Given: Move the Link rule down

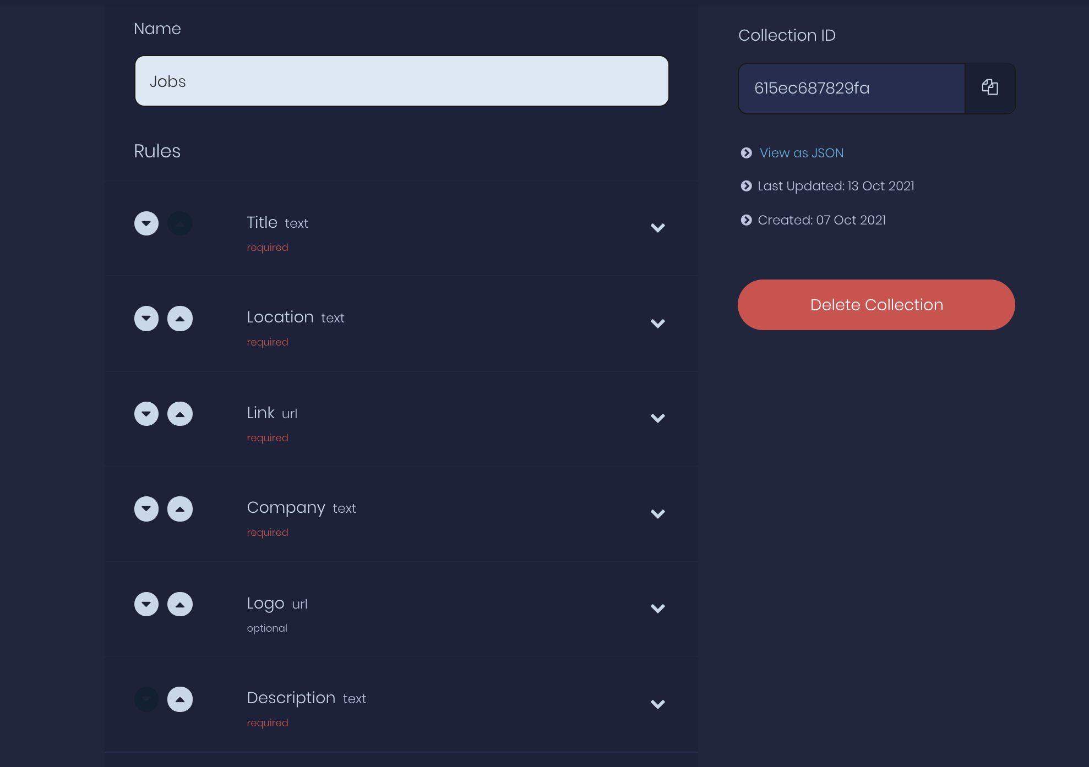Looking at the screenshot, I should click(x=146, y=414).
